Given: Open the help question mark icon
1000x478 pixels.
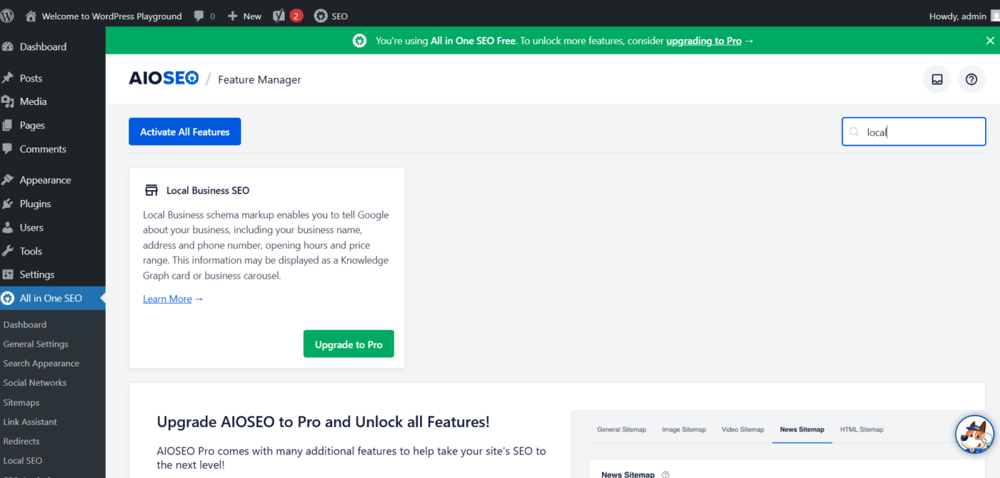Looking at the screenshot, I should 971,79.
